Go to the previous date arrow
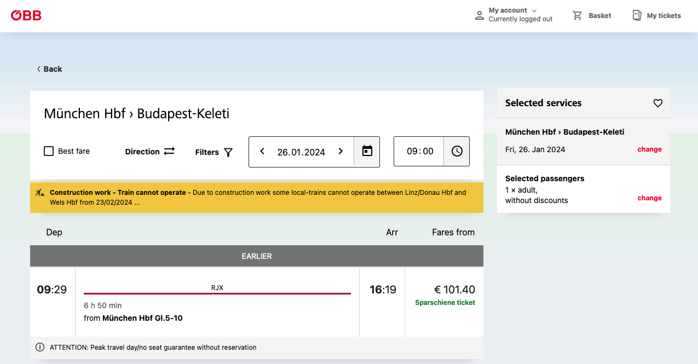 pos(262,152)
